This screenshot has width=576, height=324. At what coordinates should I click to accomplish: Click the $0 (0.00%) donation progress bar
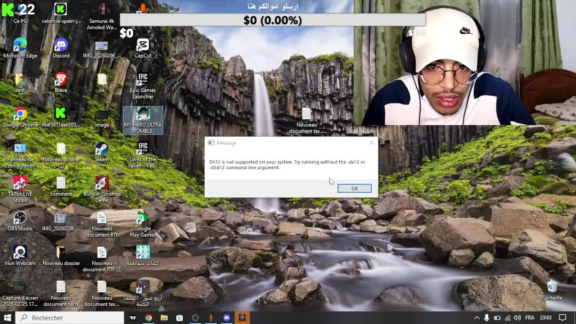coord(273,20)
